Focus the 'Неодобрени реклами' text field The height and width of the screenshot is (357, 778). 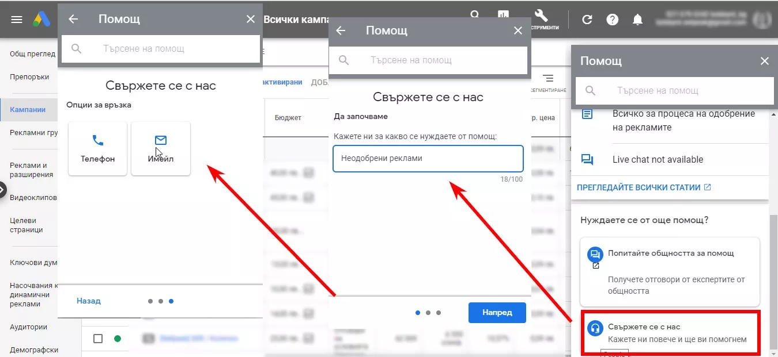[428, 158]
